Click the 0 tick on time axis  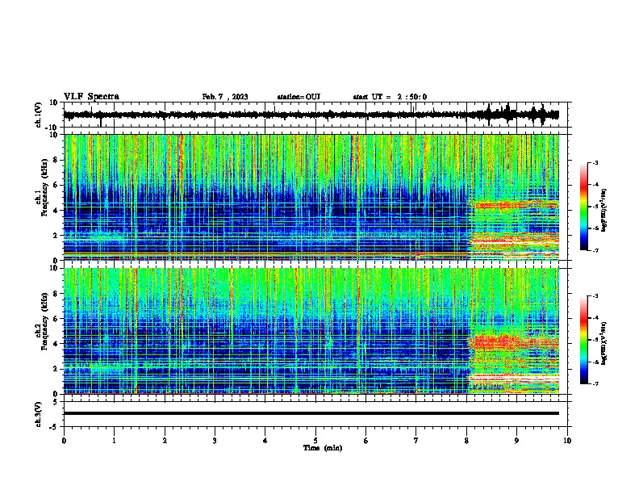(64, 441)
